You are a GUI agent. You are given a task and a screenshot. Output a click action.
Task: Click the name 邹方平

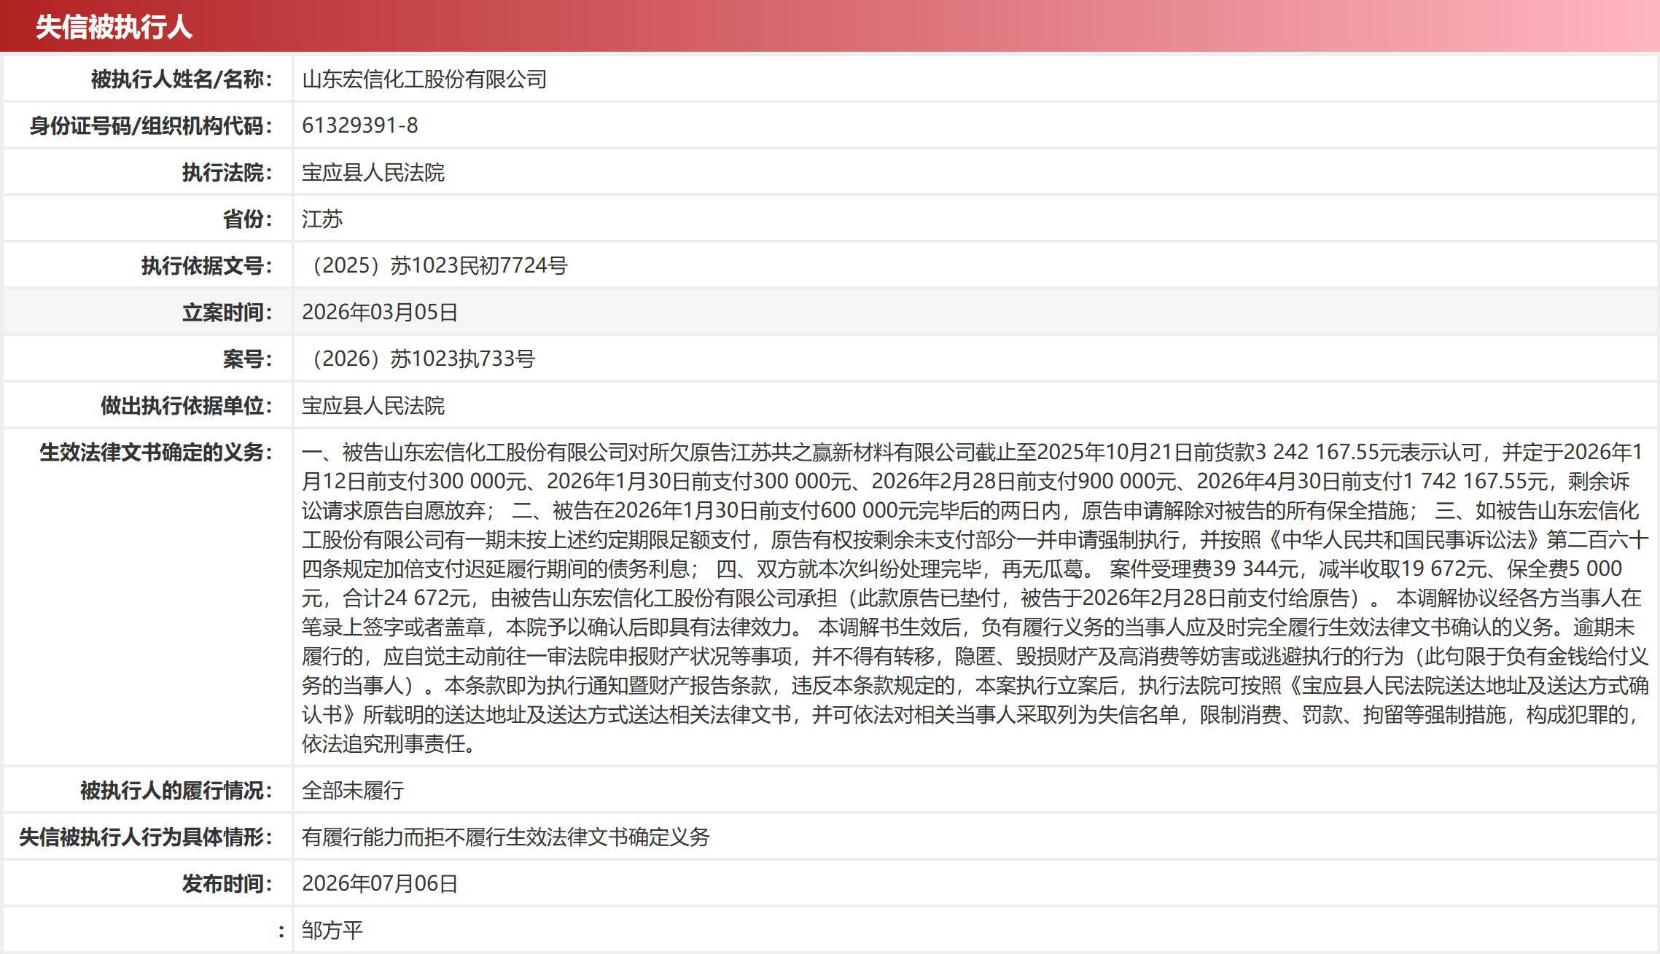(x=332, y=930)
